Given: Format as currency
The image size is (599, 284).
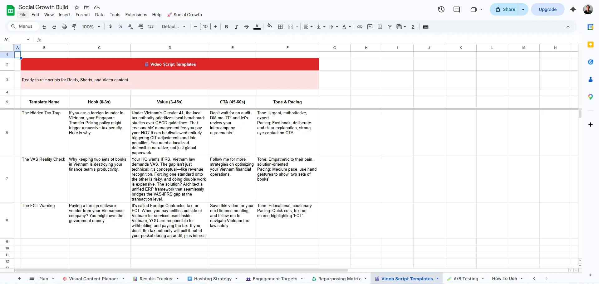Looking at the screenshot, I should [x=110, y=26].
